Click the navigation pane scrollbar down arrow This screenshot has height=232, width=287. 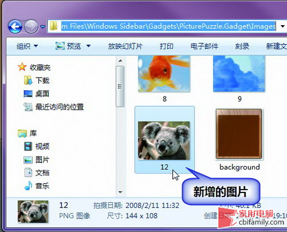coord(121,192)
